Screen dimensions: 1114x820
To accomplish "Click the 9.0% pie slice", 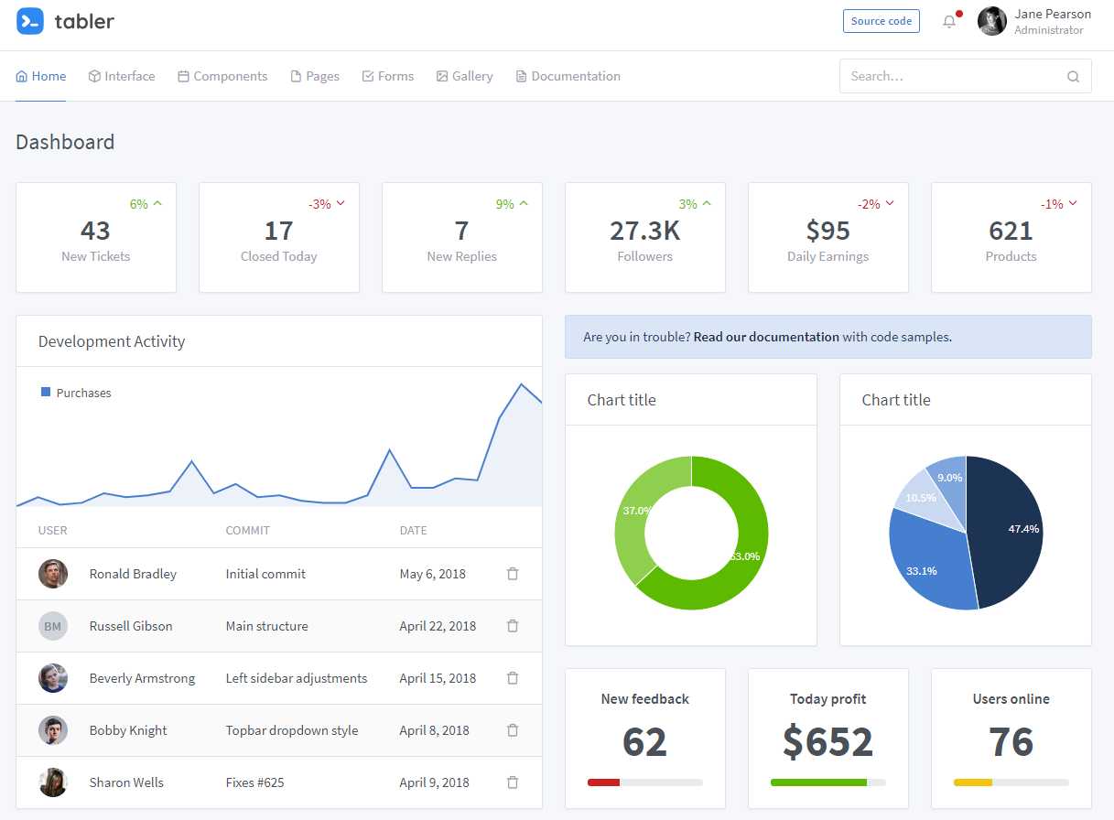I will coord(948,480).
